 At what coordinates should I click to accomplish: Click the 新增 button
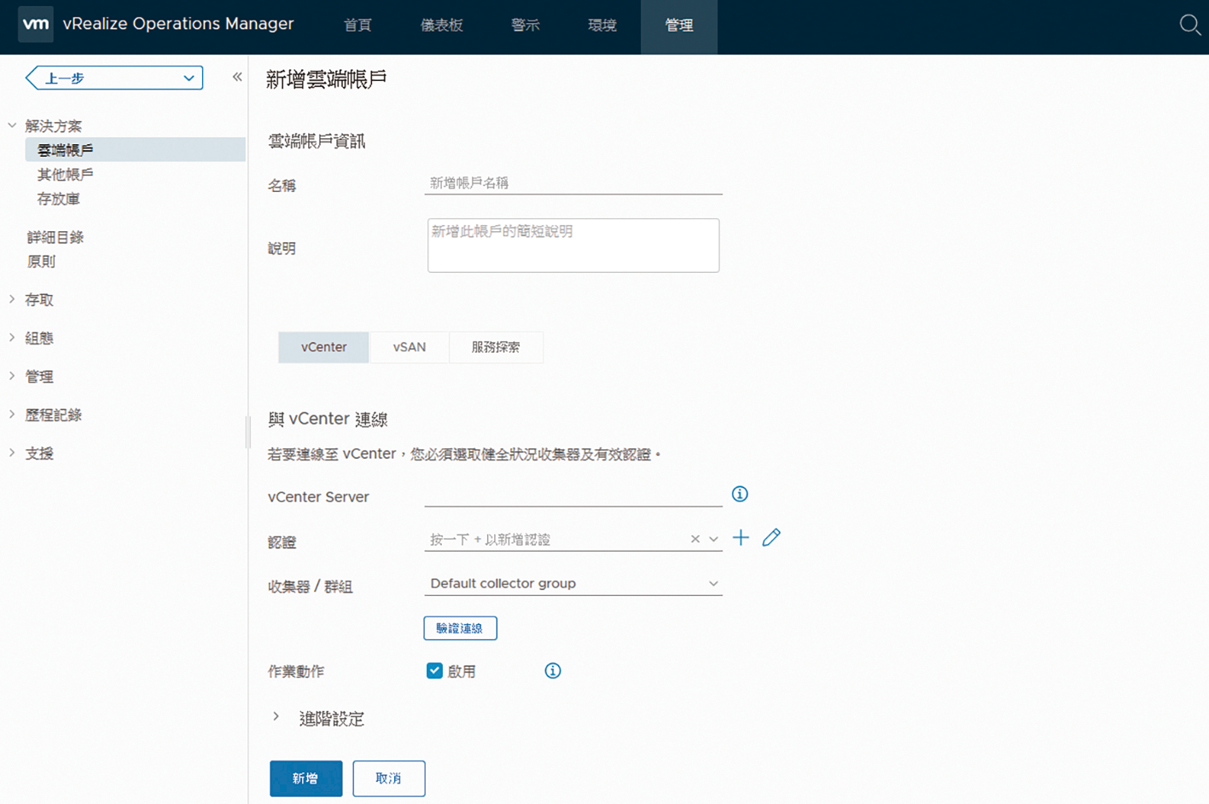(305, 778)
